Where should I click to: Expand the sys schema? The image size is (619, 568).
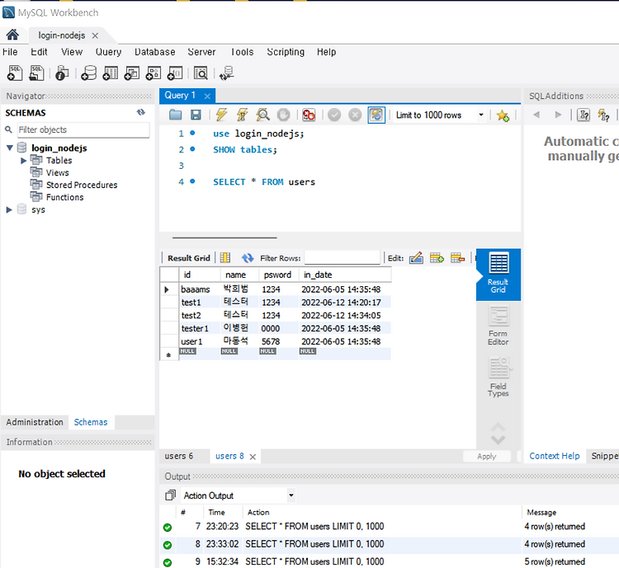coord(9,210)
